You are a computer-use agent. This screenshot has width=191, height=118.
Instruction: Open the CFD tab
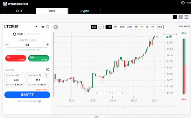[x=19, y=11]
